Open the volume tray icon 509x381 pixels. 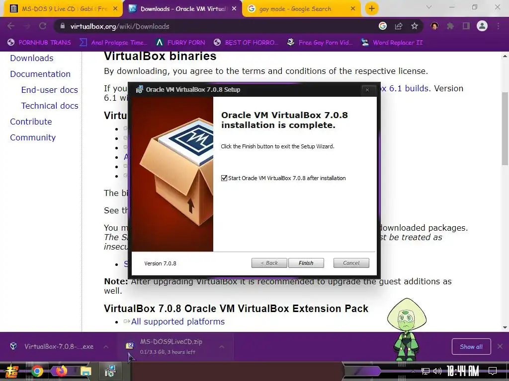(x=437, y=371)
